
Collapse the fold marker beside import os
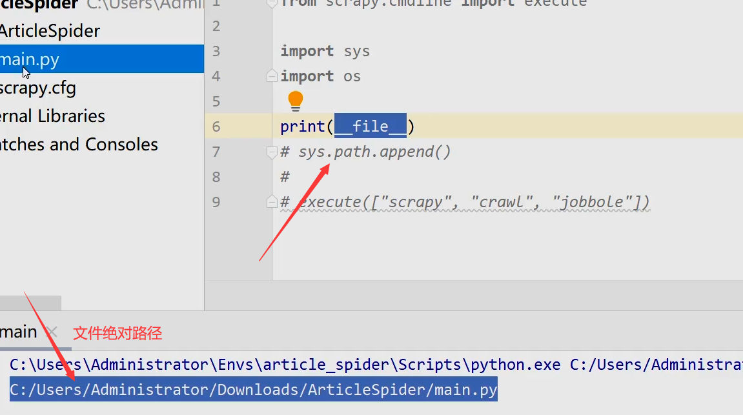[272, 76]
